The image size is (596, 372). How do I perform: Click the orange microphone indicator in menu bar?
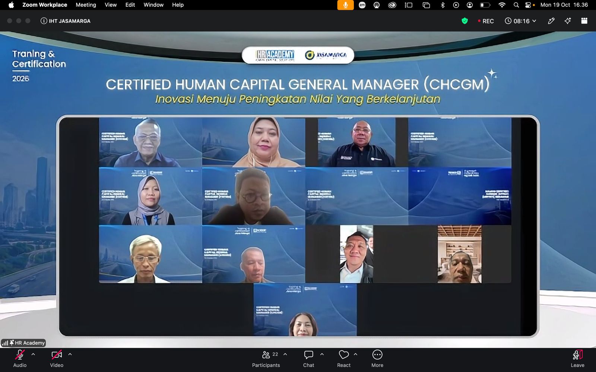pyautogui.click(x=345, y=5)
